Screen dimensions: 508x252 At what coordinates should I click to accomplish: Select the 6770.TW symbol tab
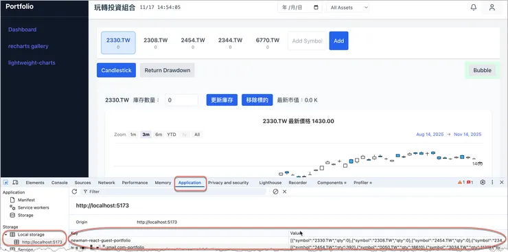pos(267,43)
